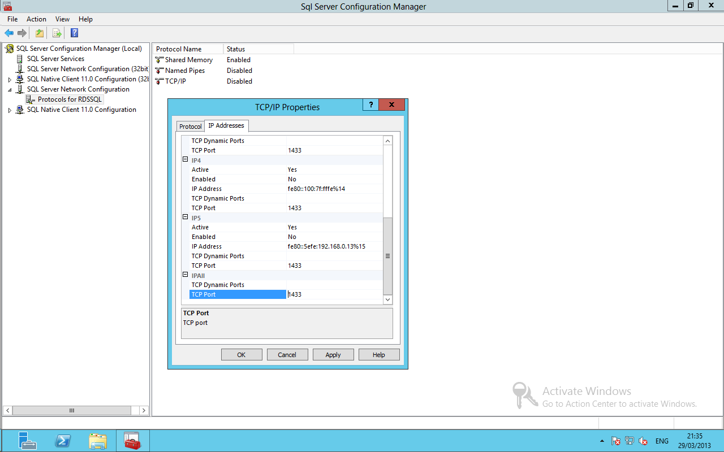Go forward using the toolbar Forward arrow
This screenshot has width=724, height=452.
tap(22, 33)
